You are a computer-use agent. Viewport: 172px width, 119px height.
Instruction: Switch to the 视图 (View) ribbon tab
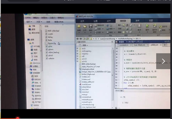(x=151, y=20)
